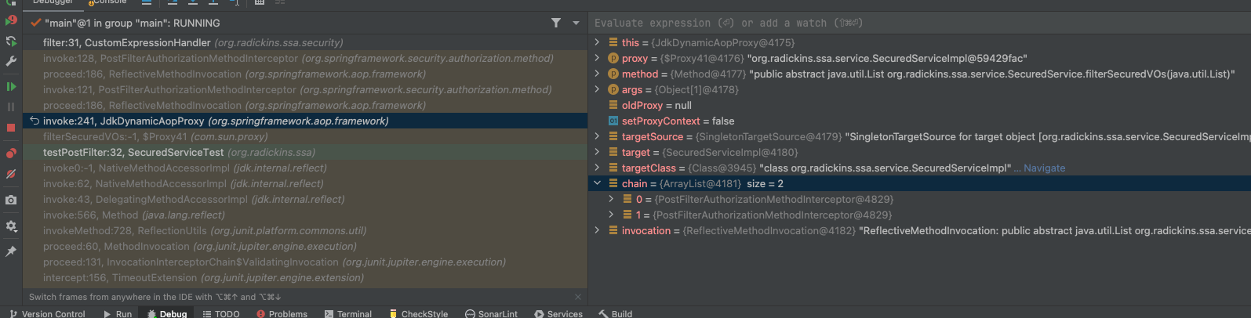Click the field icon beside 'this'
1251x318 pixels.
pos(613,42)
